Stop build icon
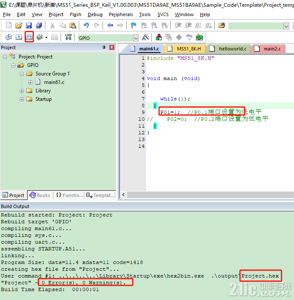The image size is (294, 300). pos(55,37)
